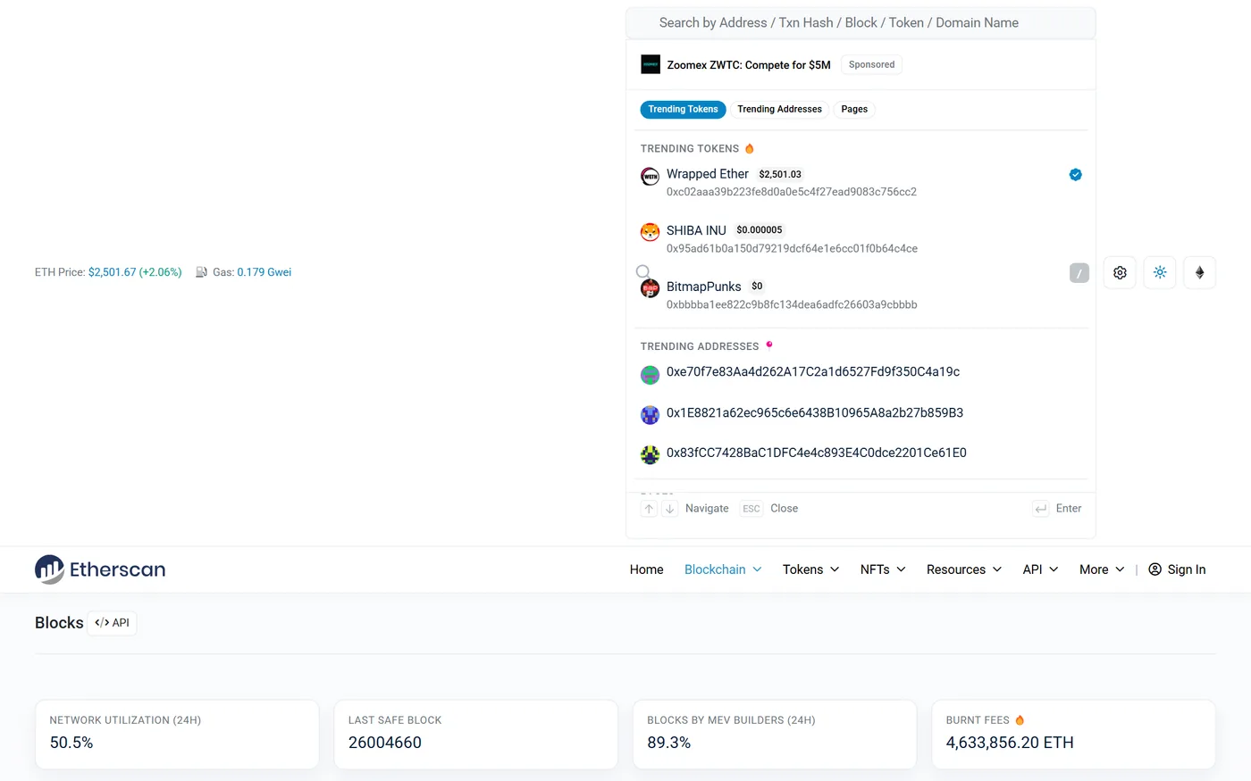
Task: Click the gas pump icon
Action: (202, 272)
